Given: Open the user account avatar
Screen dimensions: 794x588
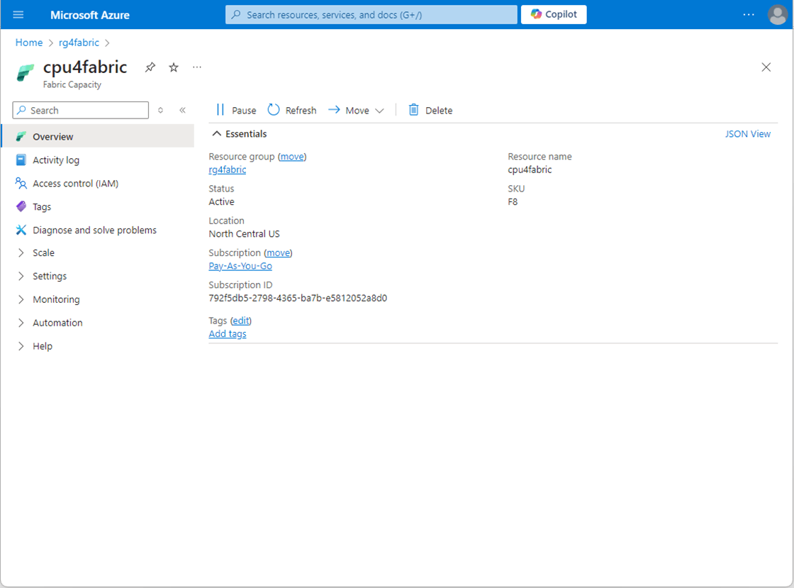Looking at the screenshot, I should coord(777,14).
